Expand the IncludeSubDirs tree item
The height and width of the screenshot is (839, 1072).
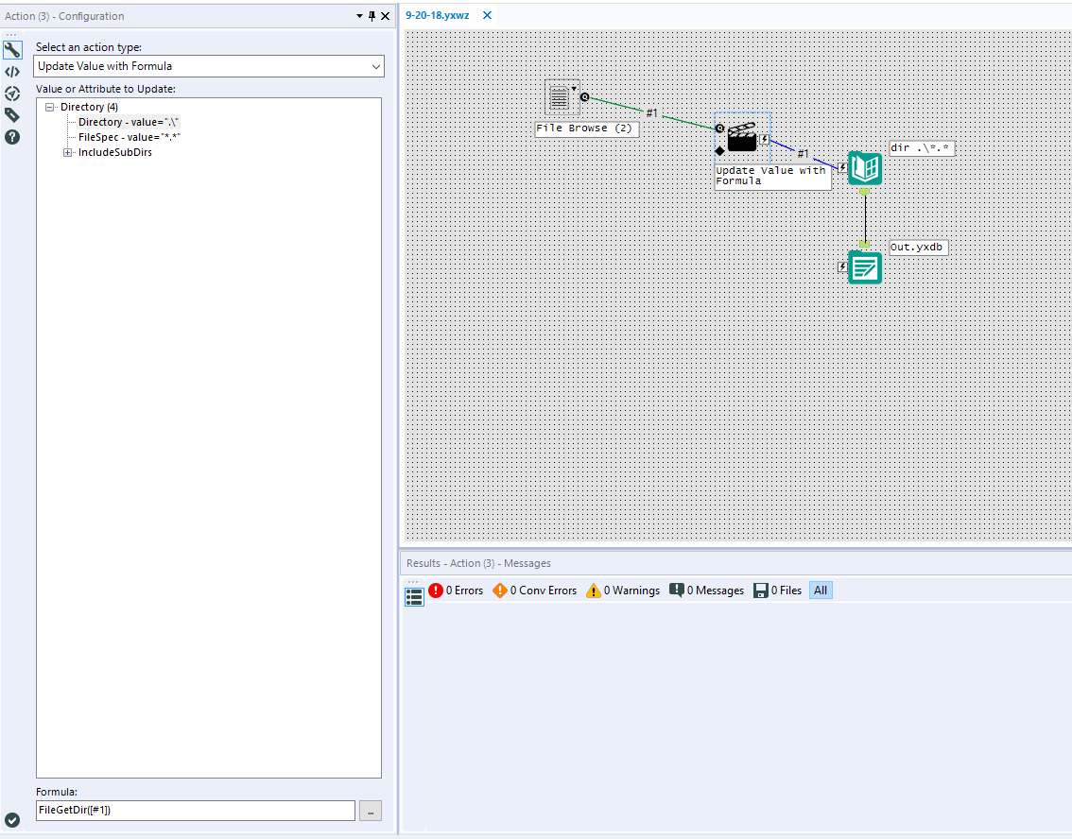[x=67, y=152]
